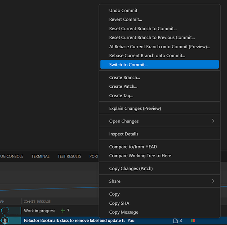
Task: Choose Compare Working Tree to Here
Action: tap(160, 156)
